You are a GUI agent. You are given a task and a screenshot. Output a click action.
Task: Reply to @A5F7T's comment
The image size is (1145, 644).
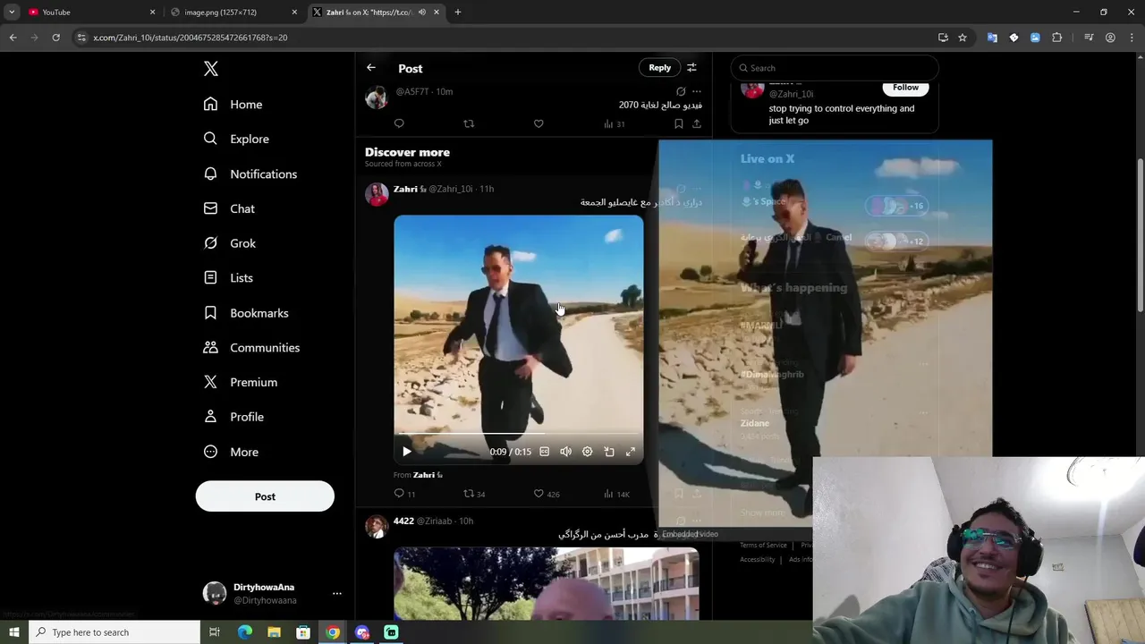click(x=399, y=123)
